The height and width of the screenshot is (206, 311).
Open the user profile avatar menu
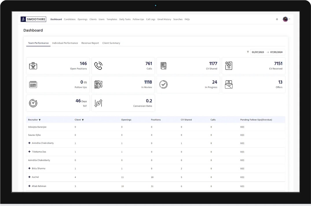coord(286,19)
